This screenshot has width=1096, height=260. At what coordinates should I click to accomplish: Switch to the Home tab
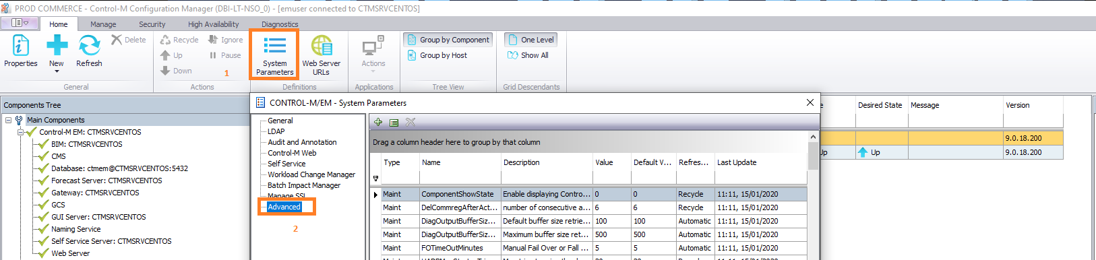click(x=59, y=24)
